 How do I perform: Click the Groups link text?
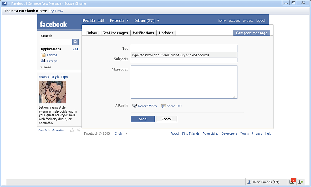(x=52, y=61)
